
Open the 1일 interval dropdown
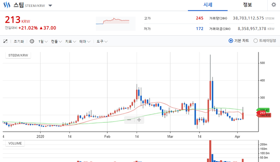pyautogui.click(x=43, y=41)
